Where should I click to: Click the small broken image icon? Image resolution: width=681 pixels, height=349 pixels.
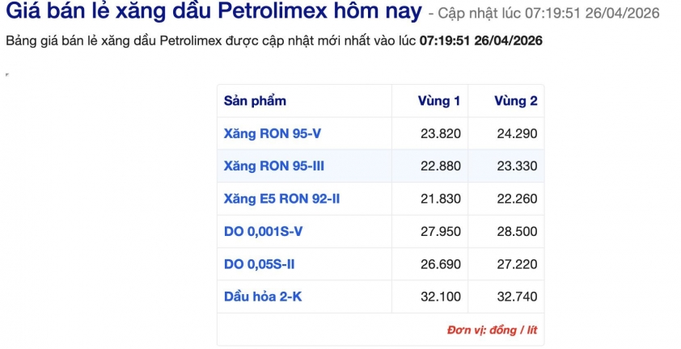click(x=6, y=75)
